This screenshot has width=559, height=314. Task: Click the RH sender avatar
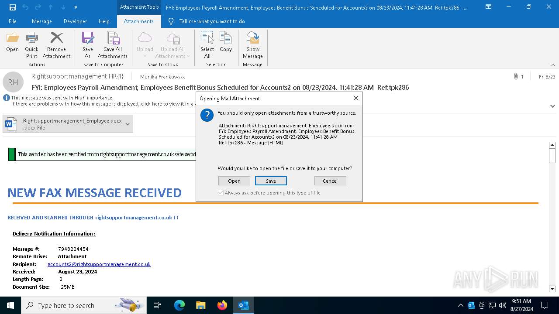[x=13, y=82]
